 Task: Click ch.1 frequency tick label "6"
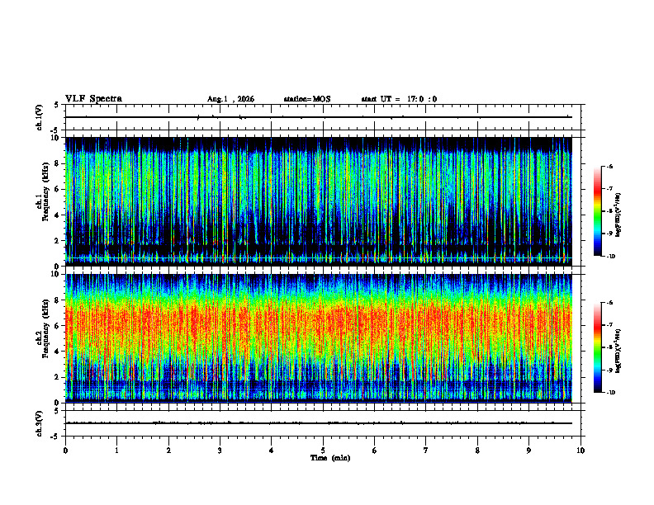pyautogui.click(x=58, y=190)
